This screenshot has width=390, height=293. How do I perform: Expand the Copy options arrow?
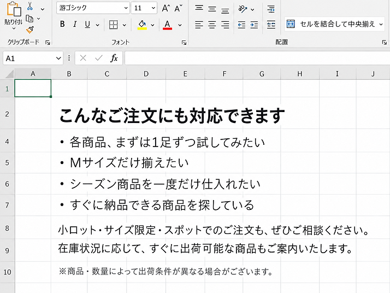point(39,19)
